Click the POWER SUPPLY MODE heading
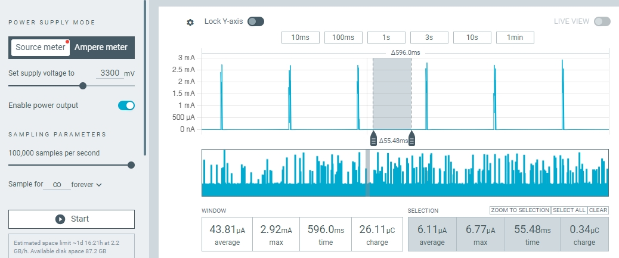 click(x=52, y=23)
